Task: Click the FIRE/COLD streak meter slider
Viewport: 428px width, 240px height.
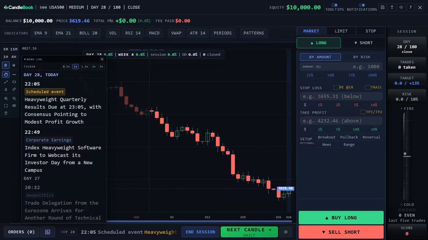Action: point(407,156)
